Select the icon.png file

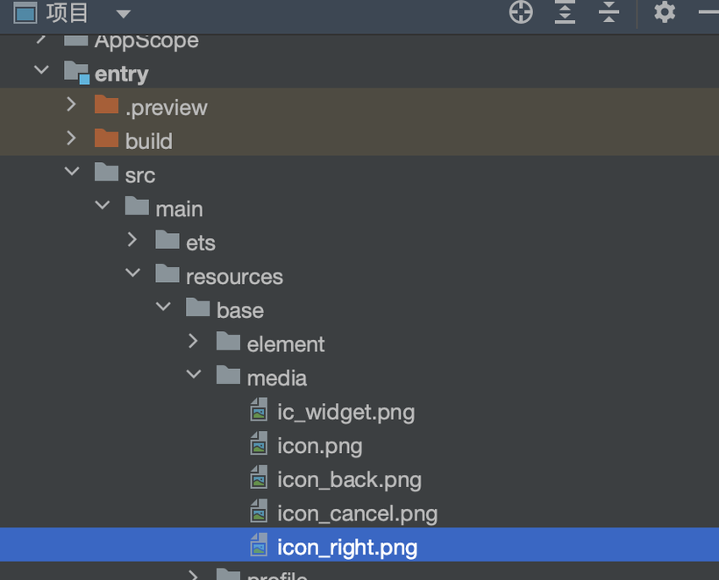(319, 446)
